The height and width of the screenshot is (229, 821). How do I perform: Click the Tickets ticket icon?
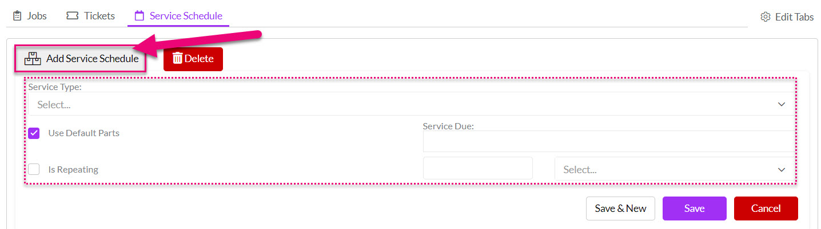pos(72,16)
